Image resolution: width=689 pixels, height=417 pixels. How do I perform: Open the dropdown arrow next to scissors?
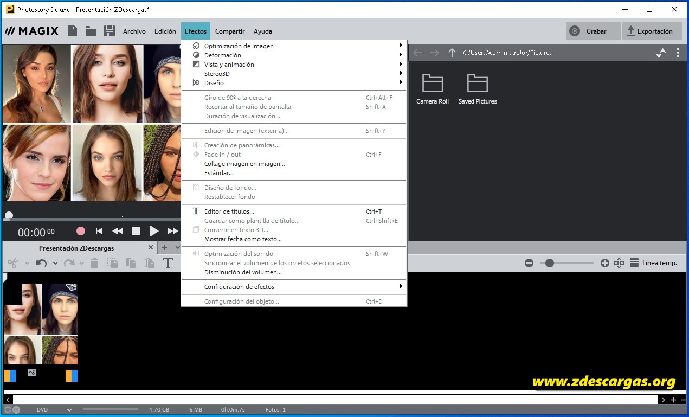[x=27, y=264]
